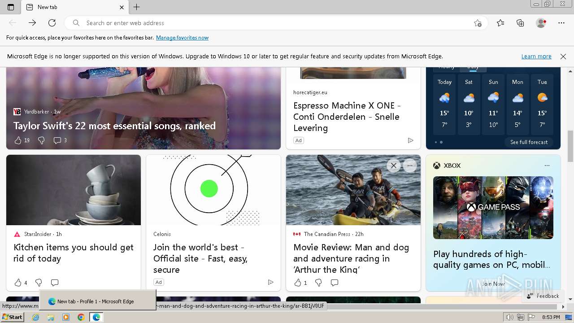Image resolution: width=574 pixels, height=323 pixels.
Task: Open File Explorer from the taskbar
Action: (x=51, y=317)
